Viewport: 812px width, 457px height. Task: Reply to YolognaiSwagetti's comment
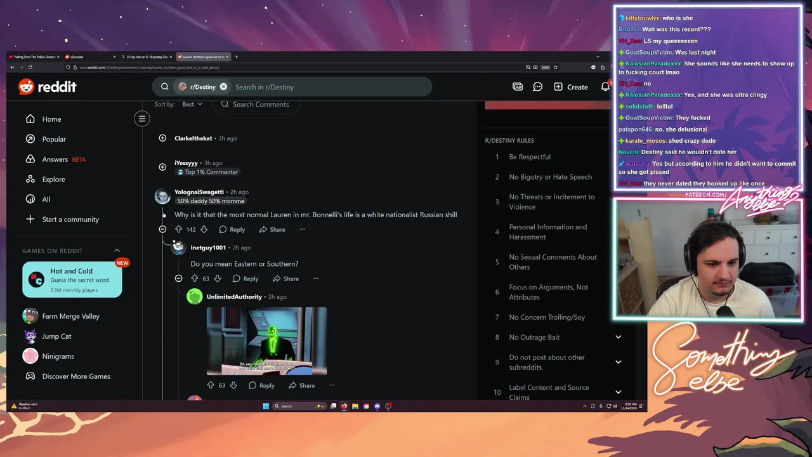(x=232, y=229)
